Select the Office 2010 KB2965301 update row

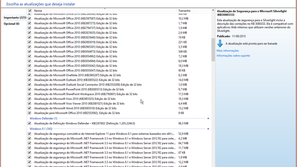[x=119, y=47]
